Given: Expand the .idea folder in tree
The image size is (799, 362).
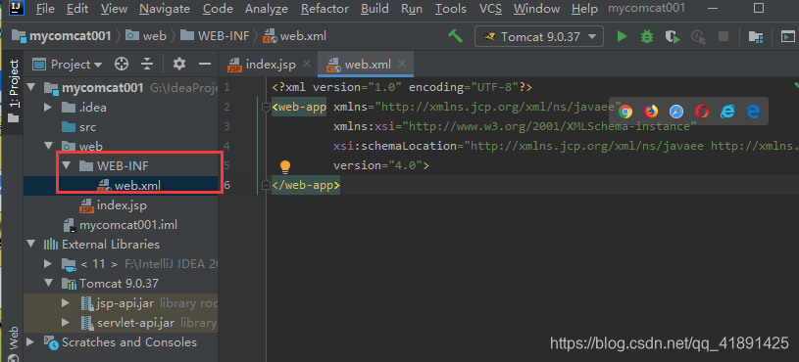Looking at the screenshot, I should tap(48, 108).
